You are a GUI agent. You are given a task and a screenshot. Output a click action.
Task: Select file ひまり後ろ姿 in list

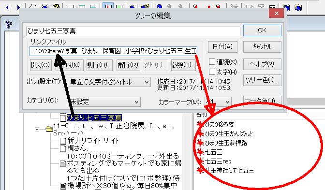coord(219,124)
